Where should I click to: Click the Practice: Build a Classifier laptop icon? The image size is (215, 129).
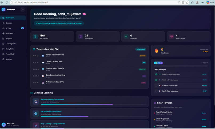coord(43,69)
